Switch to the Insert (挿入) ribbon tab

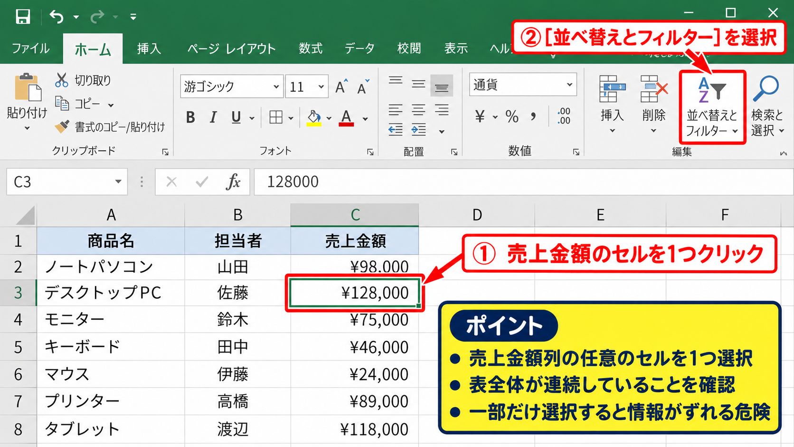click(149, 48)
